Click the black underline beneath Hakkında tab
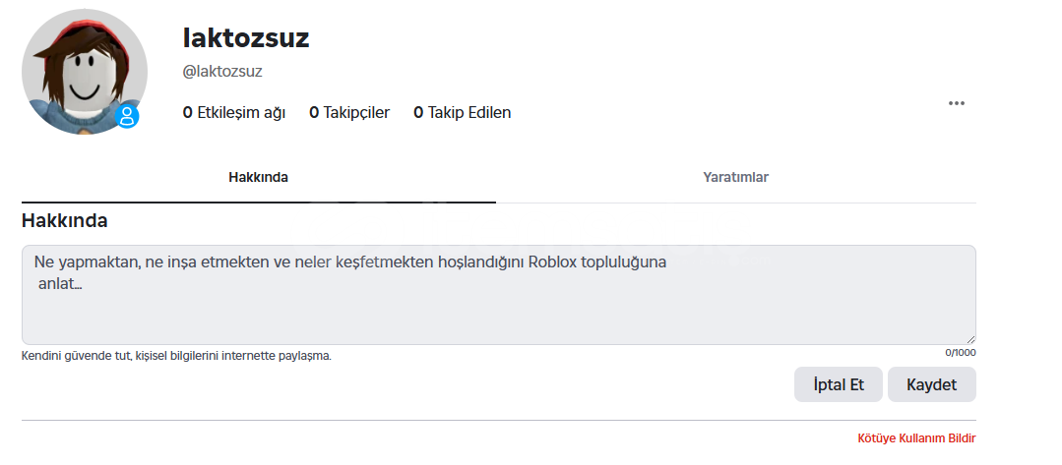This screenshot has height=465, width=1062. (258, 202)
